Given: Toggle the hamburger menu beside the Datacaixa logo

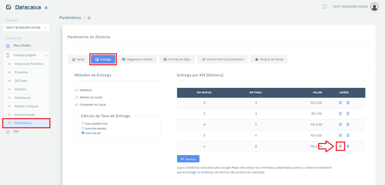Looking at the screenshot, I should click(x=46, y=8).
